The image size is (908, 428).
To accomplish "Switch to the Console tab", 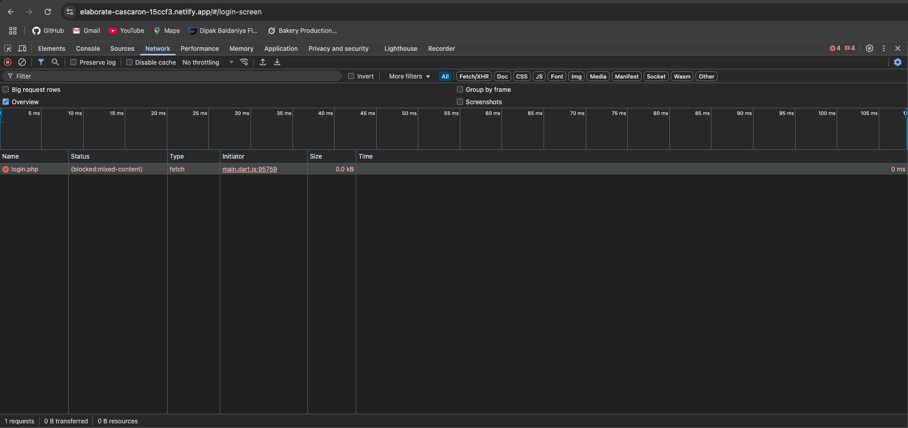I will (x=88, y=49).
